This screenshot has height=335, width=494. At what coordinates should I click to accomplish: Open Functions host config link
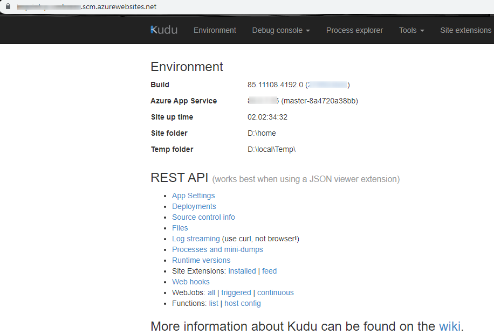(x=243, y=303)
